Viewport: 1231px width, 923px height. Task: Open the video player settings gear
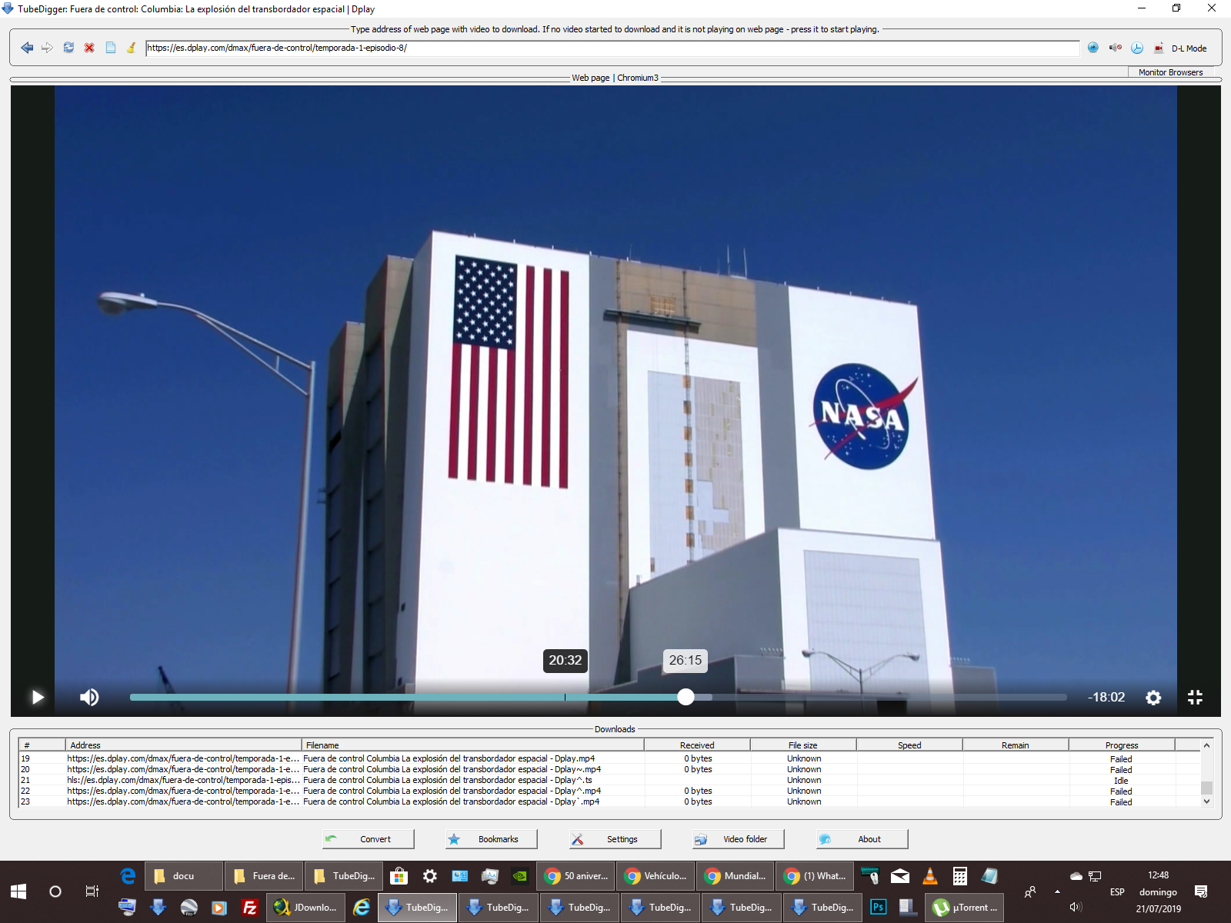pos(1153,698)
